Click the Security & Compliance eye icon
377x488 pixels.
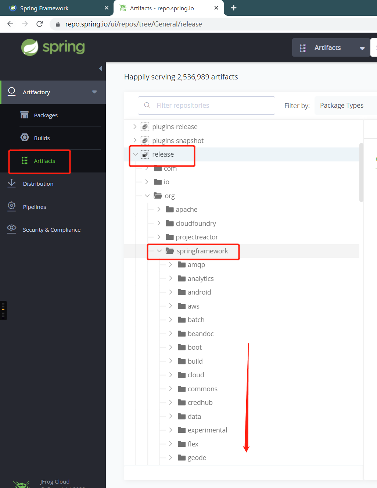(12, 229)
